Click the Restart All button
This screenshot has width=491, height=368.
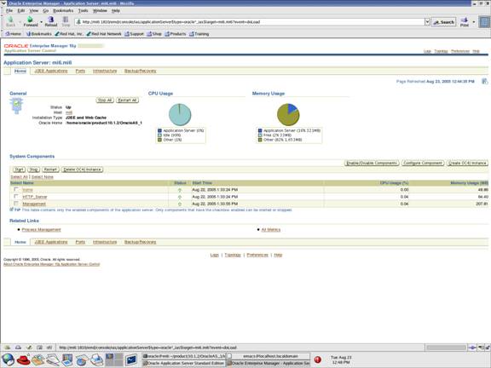(x=128, y=101)
